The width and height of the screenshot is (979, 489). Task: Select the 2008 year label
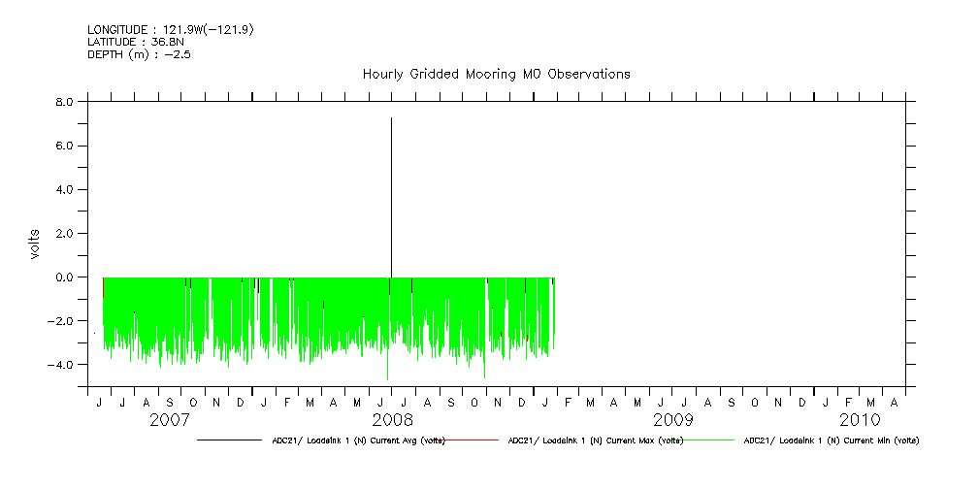(393, 420)
